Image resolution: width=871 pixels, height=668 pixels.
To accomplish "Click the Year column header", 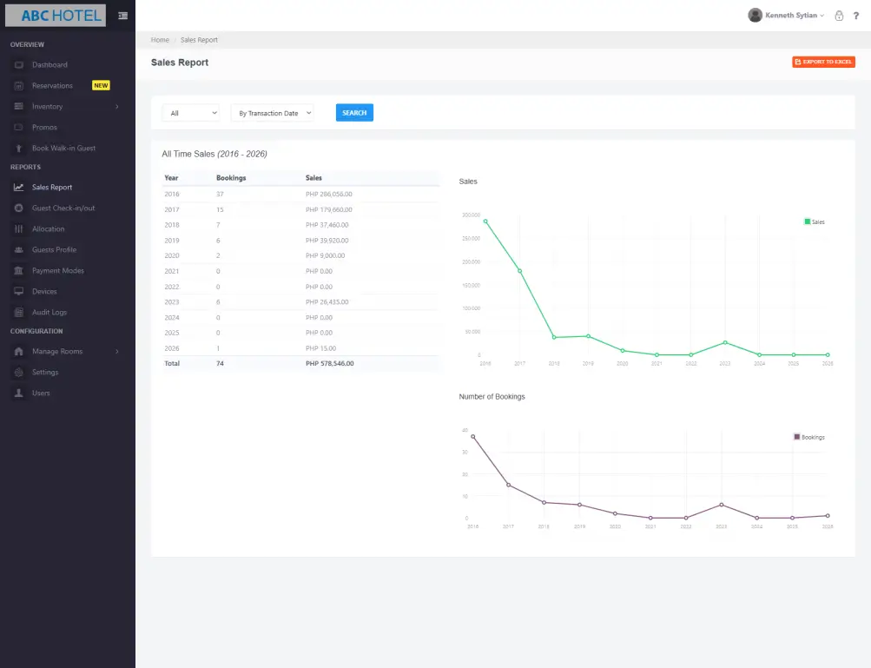I will click(171, 178).
